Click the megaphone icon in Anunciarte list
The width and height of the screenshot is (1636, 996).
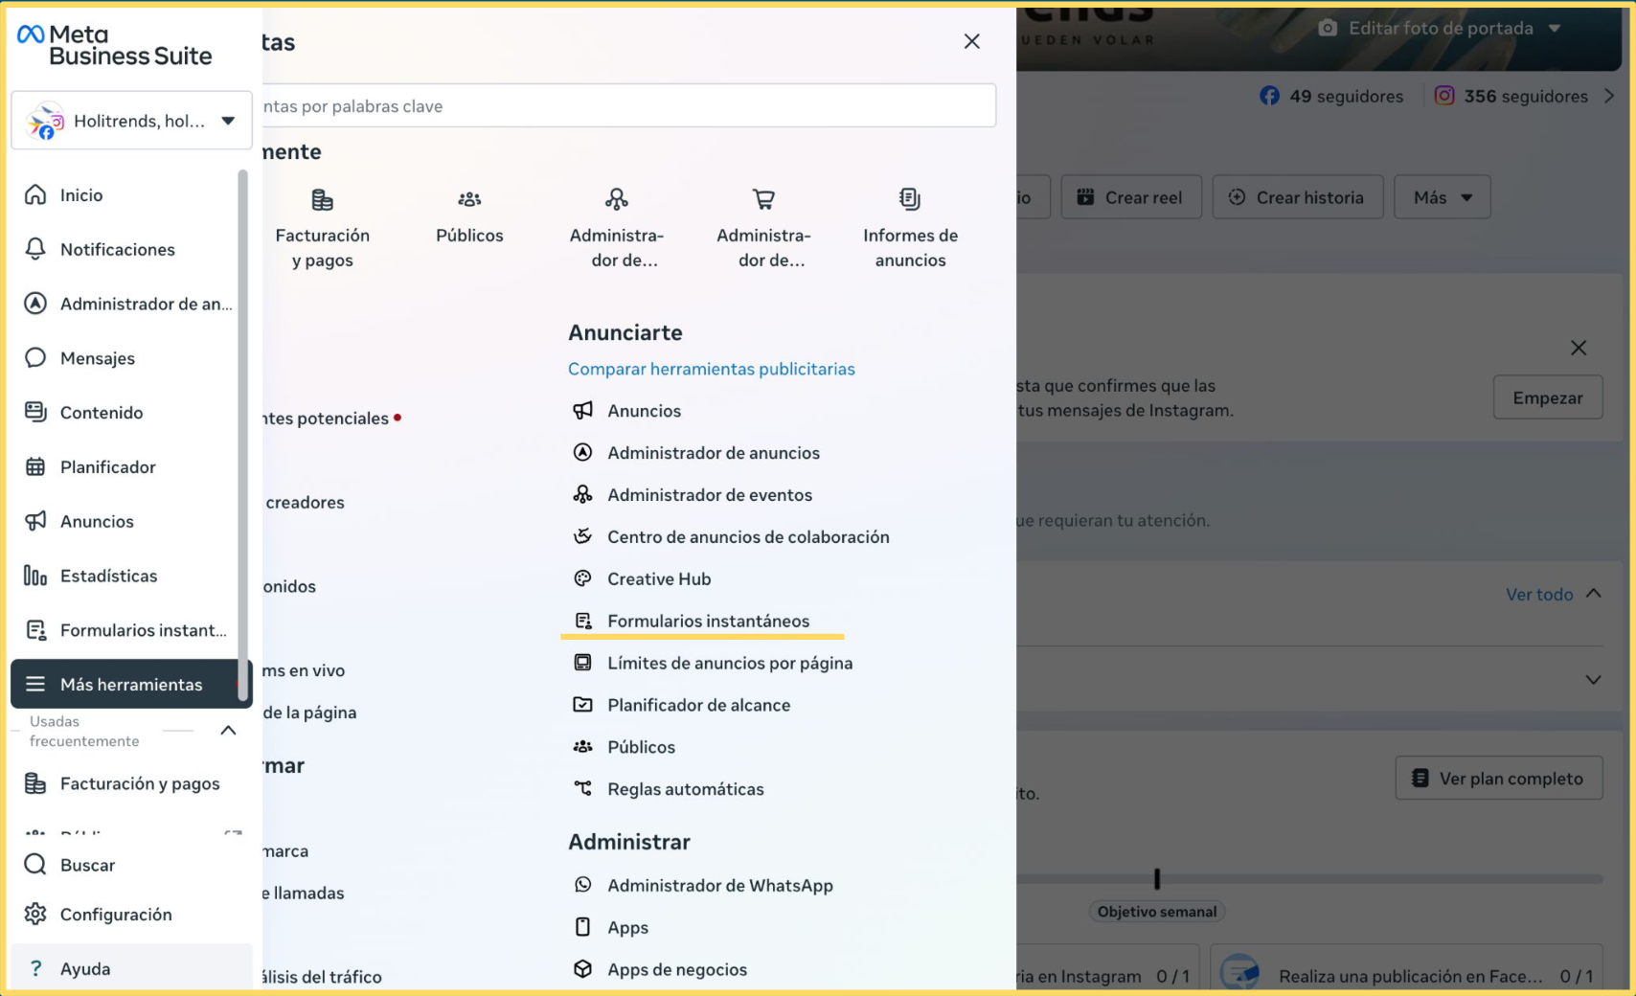[582, 411]
